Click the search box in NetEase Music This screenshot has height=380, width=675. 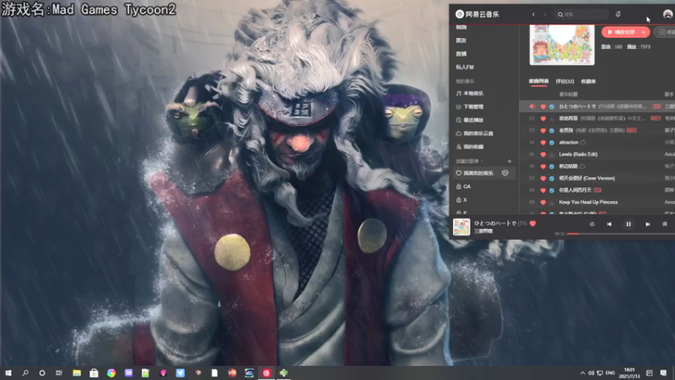581,14
